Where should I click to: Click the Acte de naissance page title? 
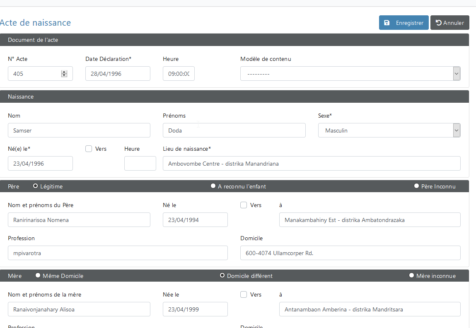[35, 23]
